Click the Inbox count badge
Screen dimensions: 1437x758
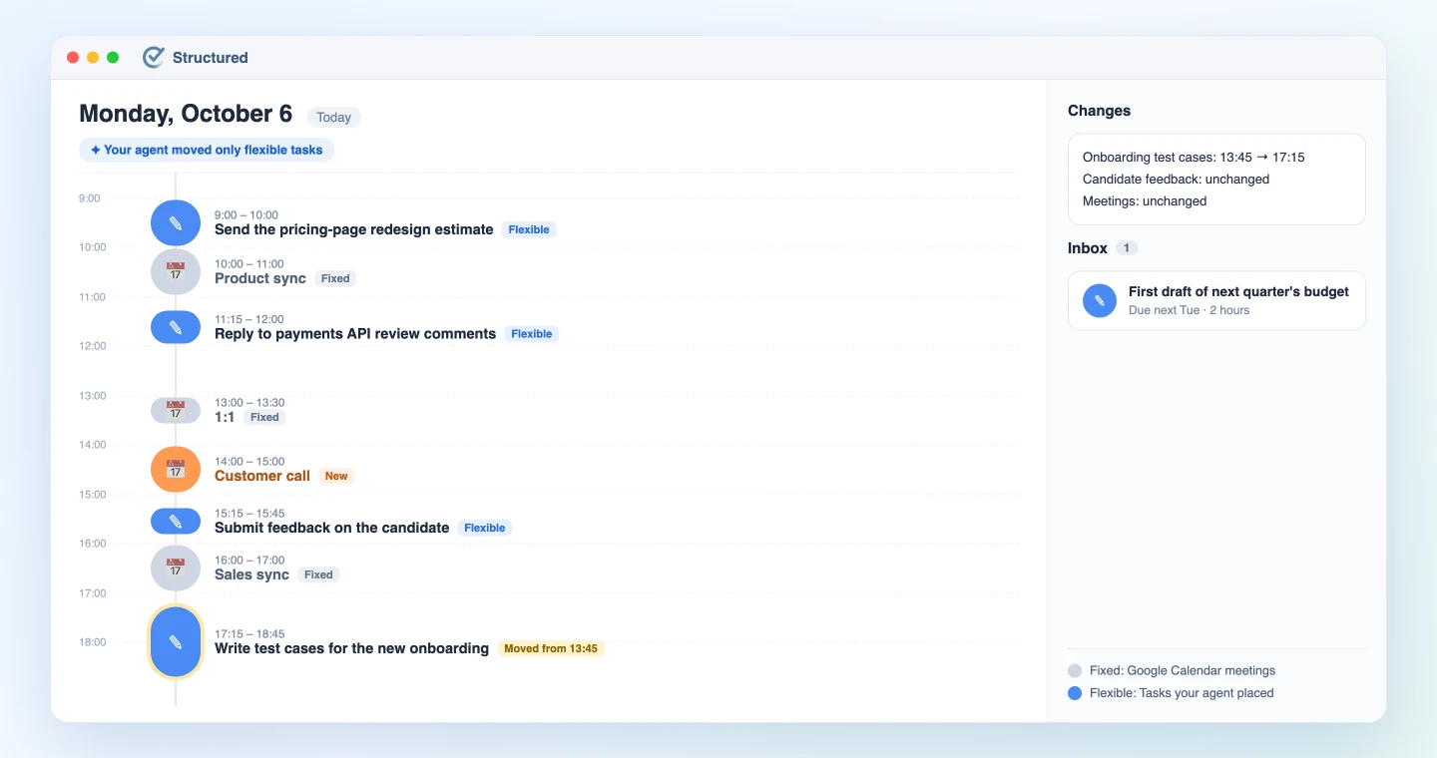pyautogui.click(x=1127, y=248)
